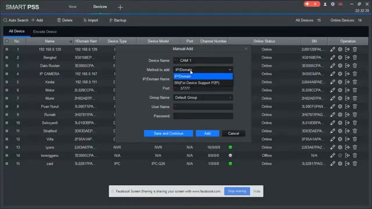Open settings gear for Seksyen6 row
The width and height of the screenshot is (372, 209).
(340, 123)
